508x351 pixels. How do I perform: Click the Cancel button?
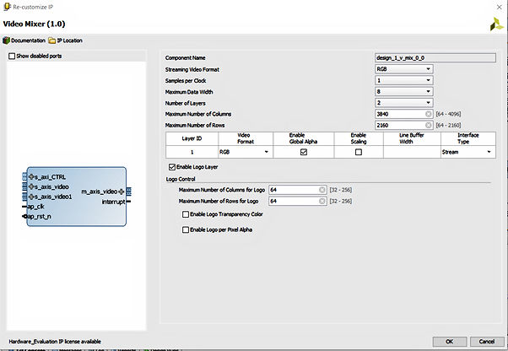487,342
